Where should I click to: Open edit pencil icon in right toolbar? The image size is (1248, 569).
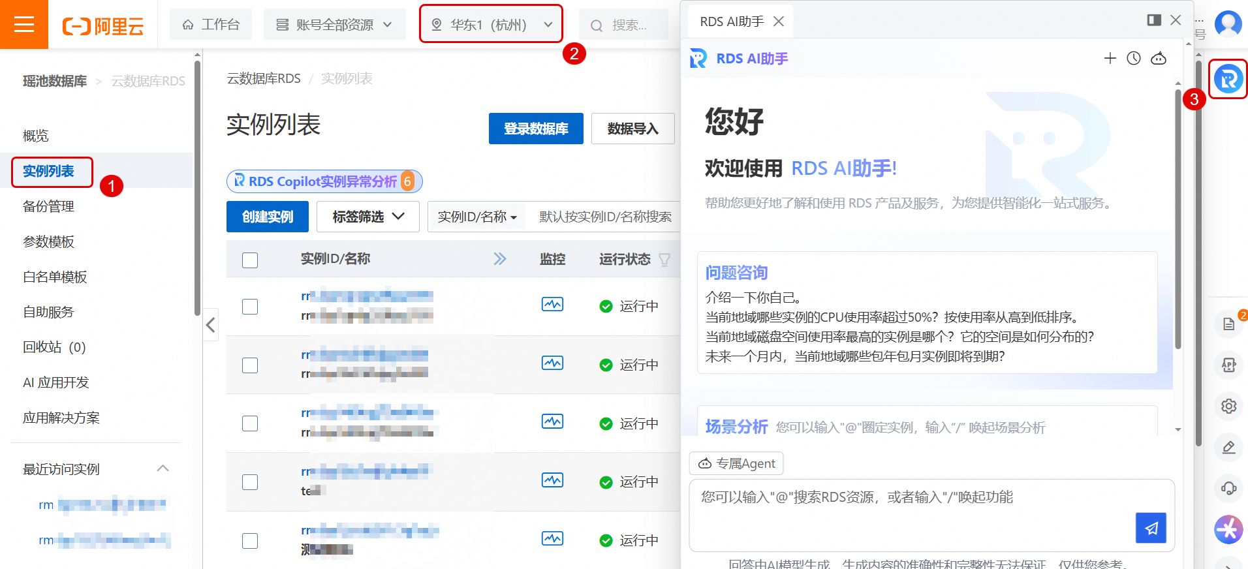[x=1229, y=448]
